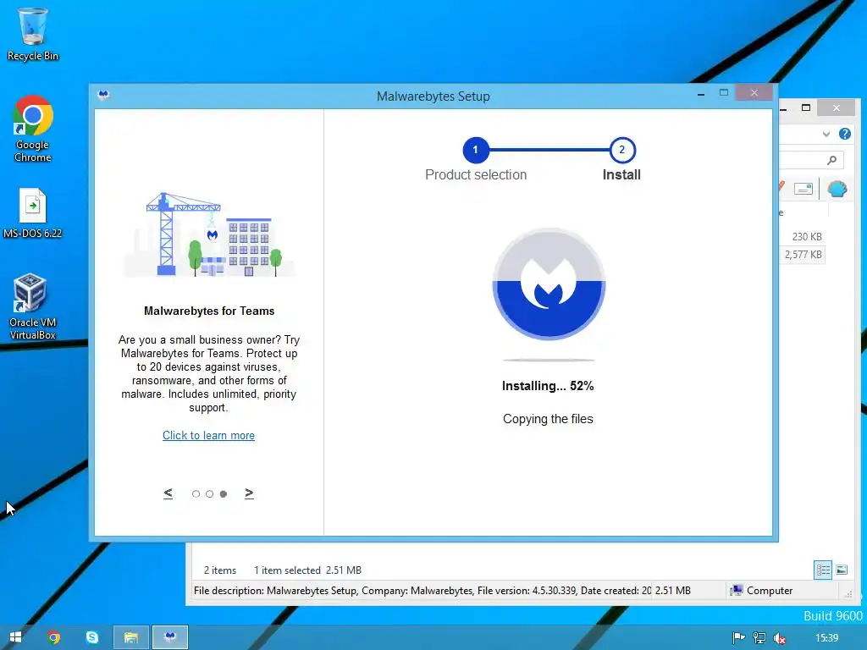This screenshot has height=650, width=867.
Task: Select the first carousel dot
Action: [196, 494]
